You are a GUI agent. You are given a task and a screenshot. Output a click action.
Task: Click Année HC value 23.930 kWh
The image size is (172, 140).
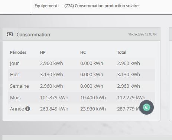coord(93,109)
